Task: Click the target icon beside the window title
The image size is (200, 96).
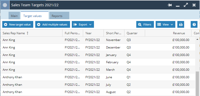Action: 5,5
